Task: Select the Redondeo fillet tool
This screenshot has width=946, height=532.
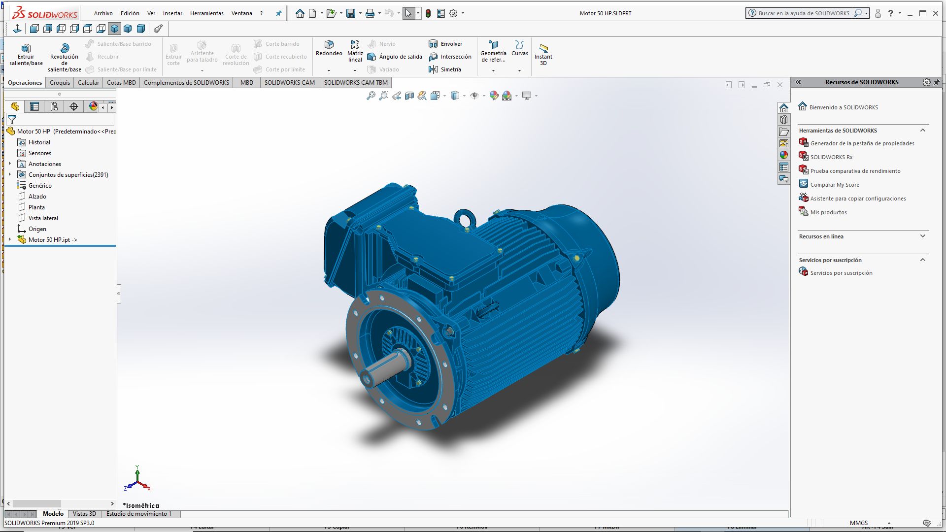Action: click(x=329, y=48)
